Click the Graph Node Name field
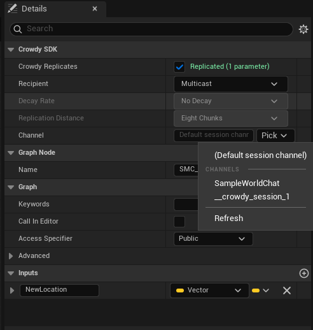313x330 pixels. pyautogui.click(x=186, y=170)
